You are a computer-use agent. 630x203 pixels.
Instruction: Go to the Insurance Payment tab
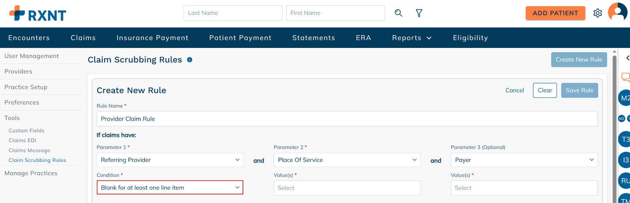[153, 38]
